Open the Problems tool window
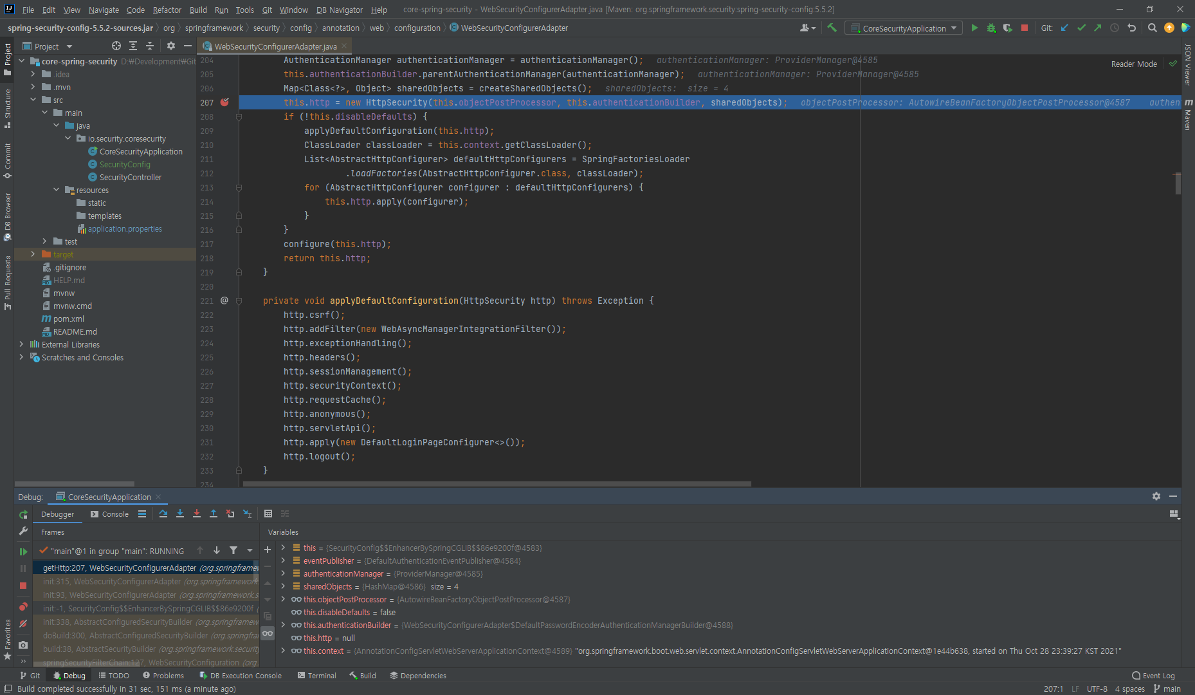This screenshot has height=695, width=1195. pos(163,675)
